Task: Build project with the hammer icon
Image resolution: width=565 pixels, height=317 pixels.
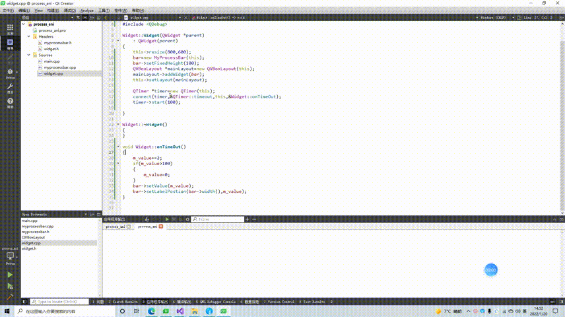Action: (10, 297)
